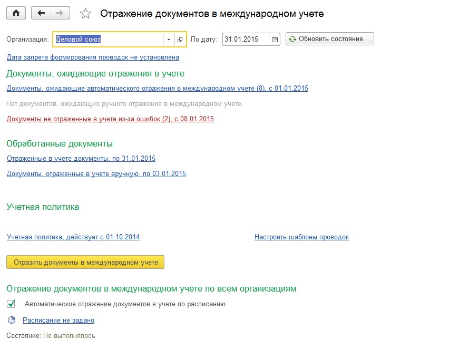The width and height of the screenshot is (459, 359).
Task: Click Настроить шаблоны проводок link
Action: [301, 237]
